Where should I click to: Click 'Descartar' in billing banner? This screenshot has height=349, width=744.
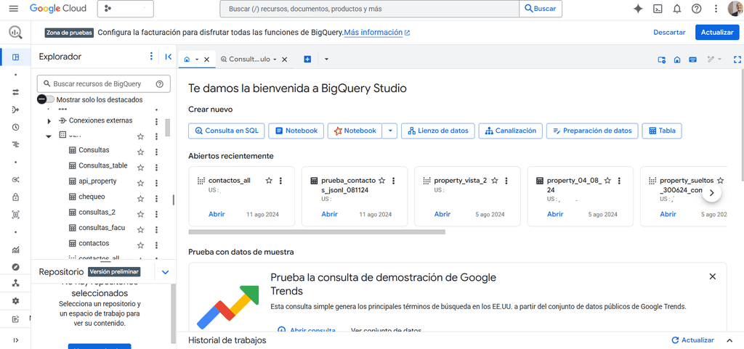pyautogui.click(x=669, y=32)
